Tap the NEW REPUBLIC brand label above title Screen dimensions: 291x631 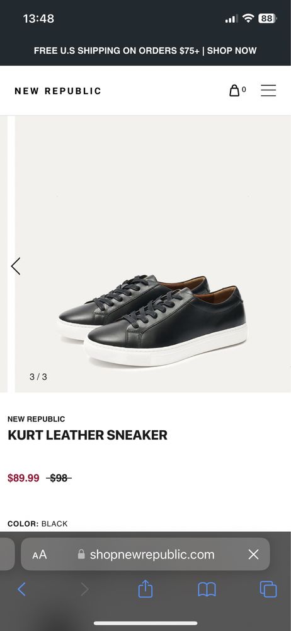tap(36, 419)
